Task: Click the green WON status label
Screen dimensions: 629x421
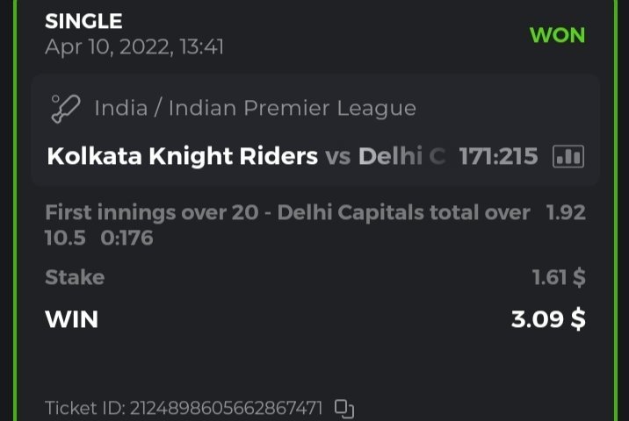Action: click(557, 35)
